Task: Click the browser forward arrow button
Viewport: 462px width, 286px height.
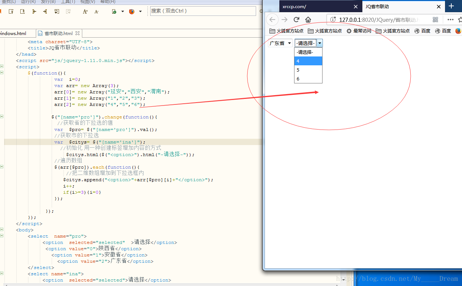Action: click(x=285, y=20)
